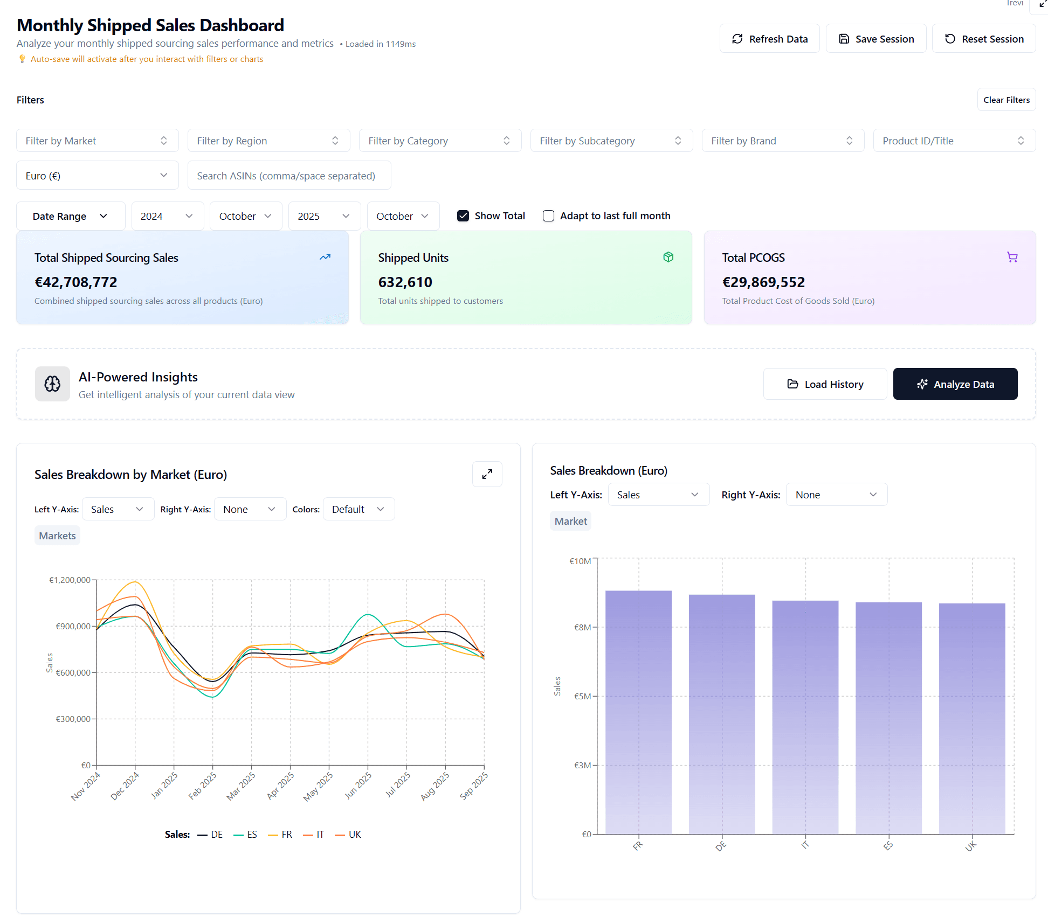
Task: Click the brain icon beside AI-Powered Insights
Action: 52,384
